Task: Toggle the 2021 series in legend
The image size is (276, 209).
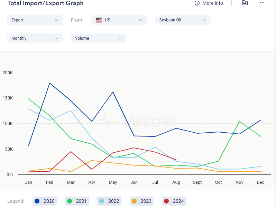Action: coord(77,201)
